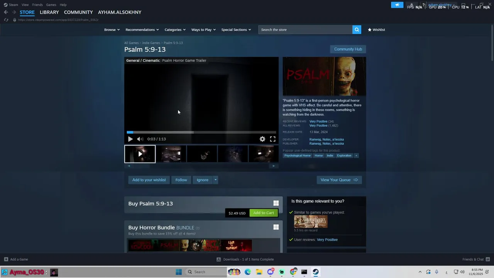Select the first trailer thumbnail

[140, 154]
